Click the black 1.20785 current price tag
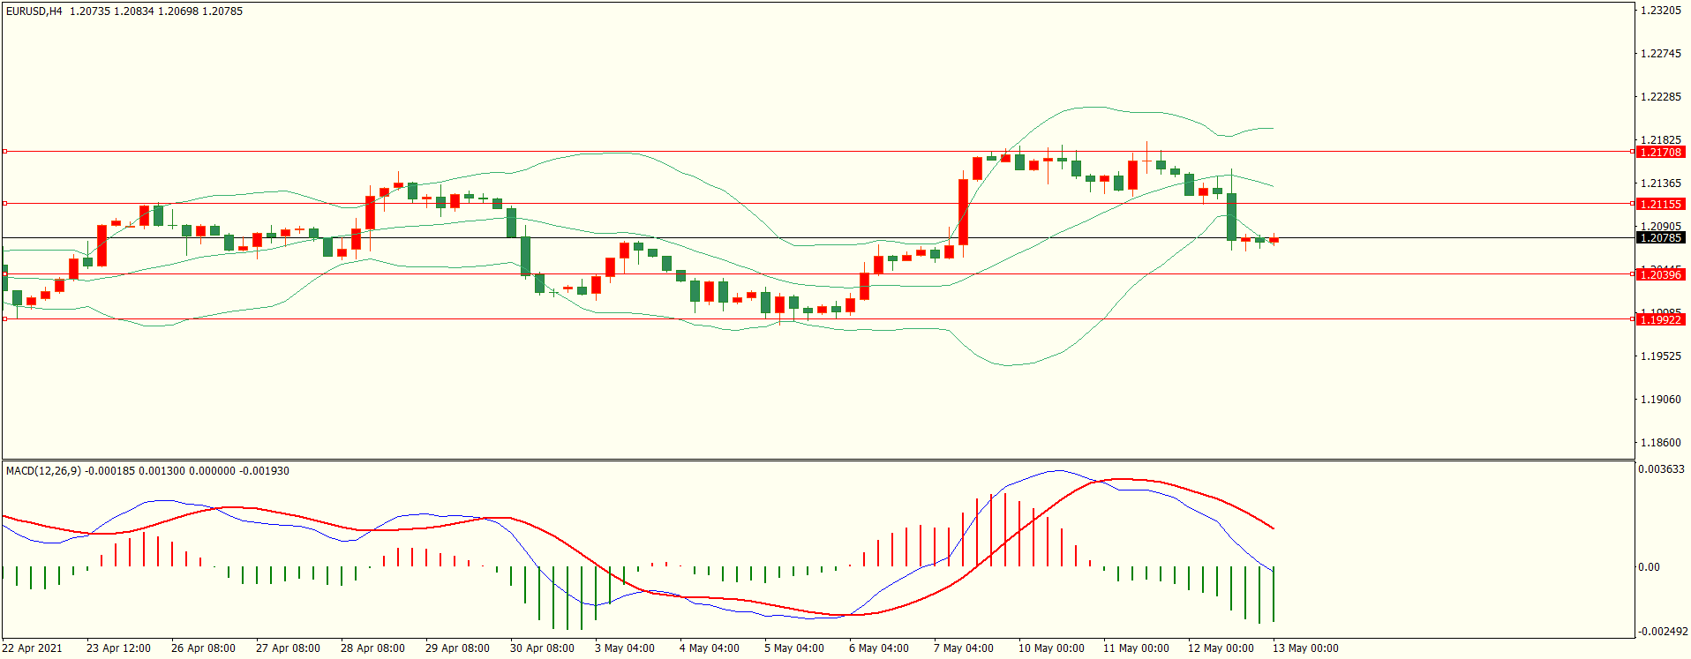1691x659 pixels. pos(1660,238)
